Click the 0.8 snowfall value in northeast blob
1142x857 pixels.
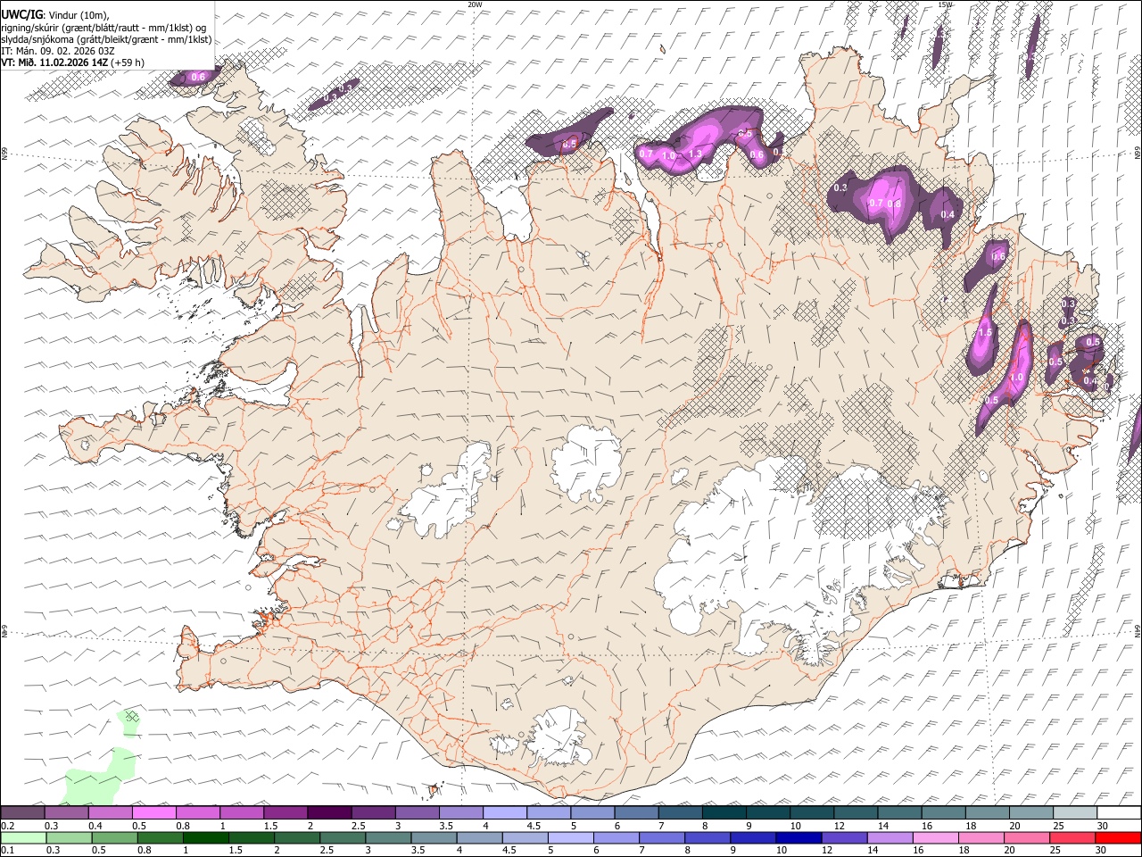(895, 204)
